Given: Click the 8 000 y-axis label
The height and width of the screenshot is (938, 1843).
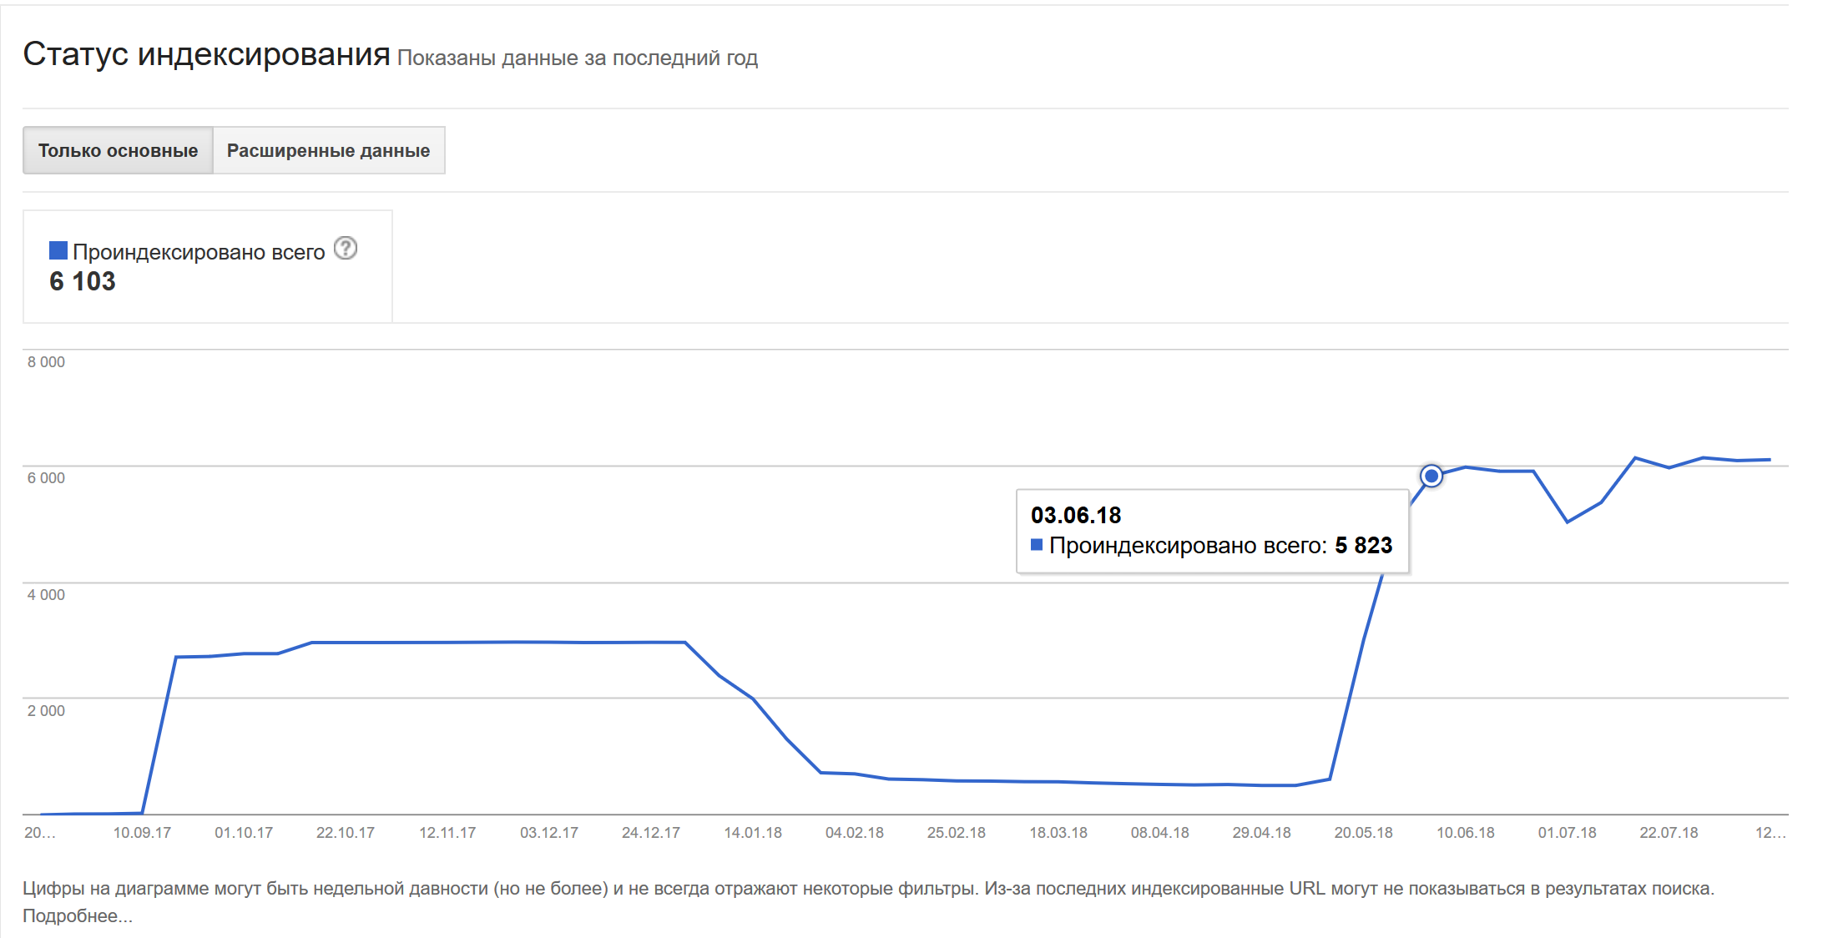Looking at the screenshot, I should [46, 362].
